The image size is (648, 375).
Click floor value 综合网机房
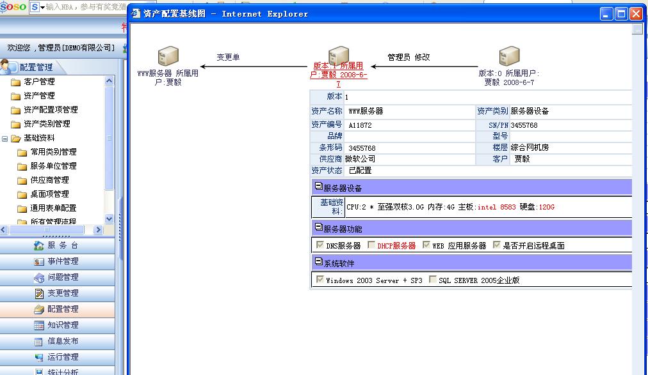coord(530,148)
